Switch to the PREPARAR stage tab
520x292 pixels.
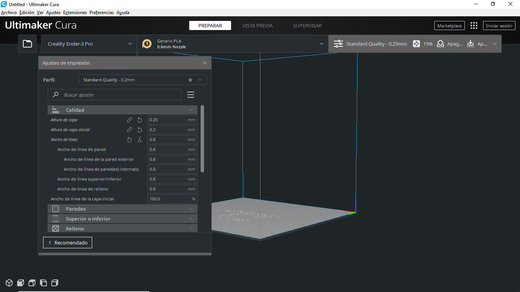point(210,25)
